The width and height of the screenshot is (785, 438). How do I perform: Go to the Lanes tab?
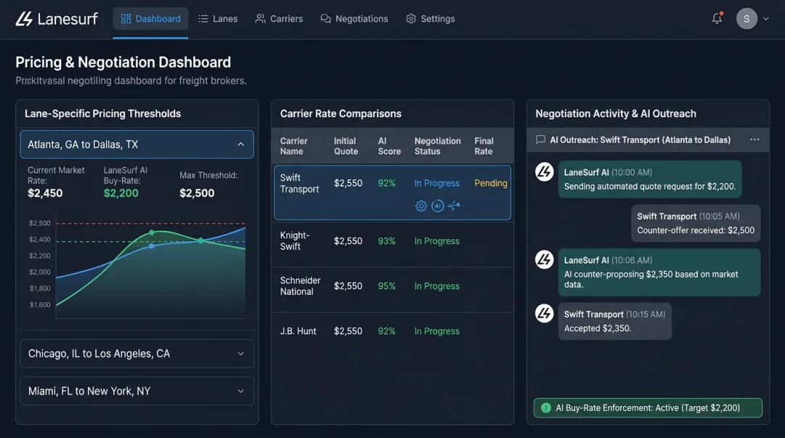[x=218, y=19]
